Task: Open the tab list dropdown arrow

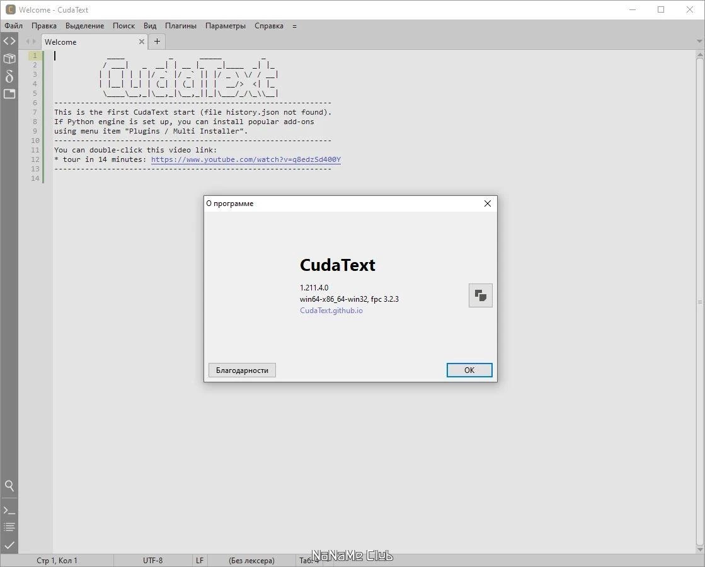Action: [699, 42]
